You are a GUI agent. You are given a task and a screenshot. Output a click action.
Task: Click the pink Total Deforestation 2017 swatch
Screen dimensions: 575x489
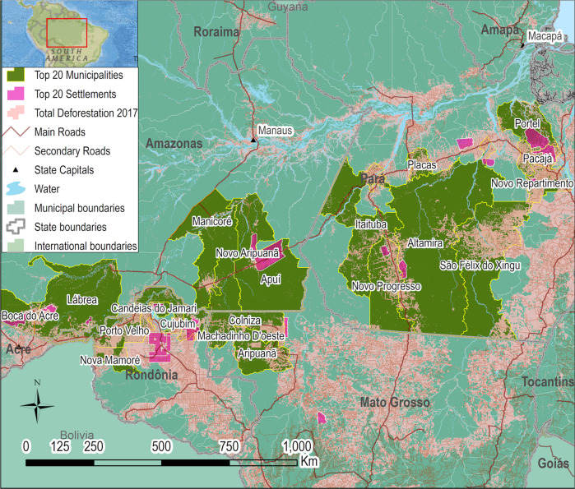17,113
